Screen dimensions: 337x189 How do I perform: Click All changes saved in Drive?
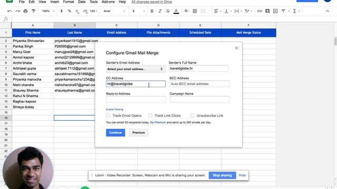tap(152, 2)
